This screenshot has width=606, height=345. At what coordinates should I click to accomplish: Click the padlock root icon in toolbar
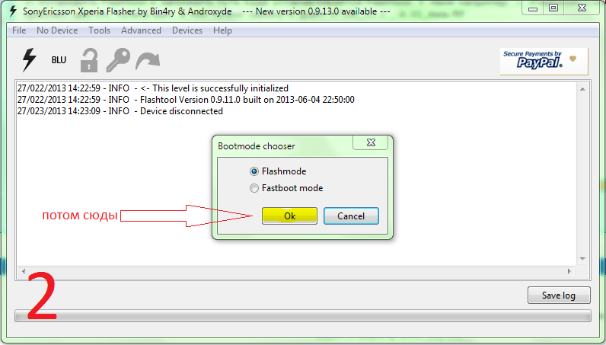(x=89, y=60)
